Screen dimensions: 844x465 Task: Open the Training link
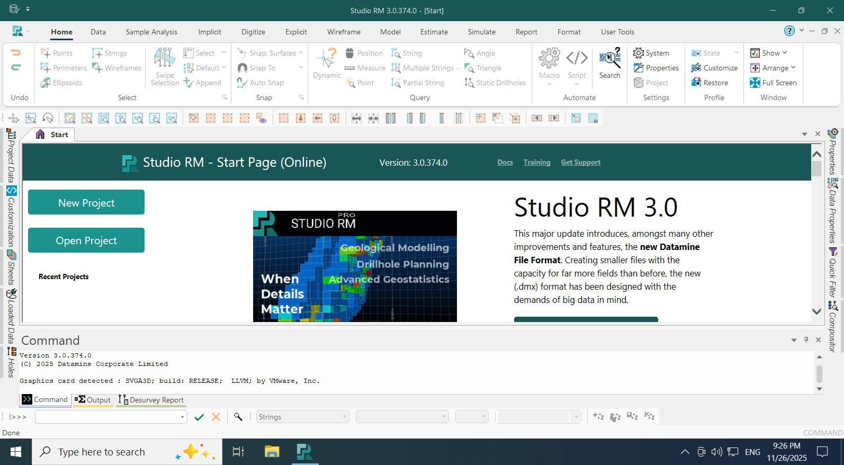(537, 163)
